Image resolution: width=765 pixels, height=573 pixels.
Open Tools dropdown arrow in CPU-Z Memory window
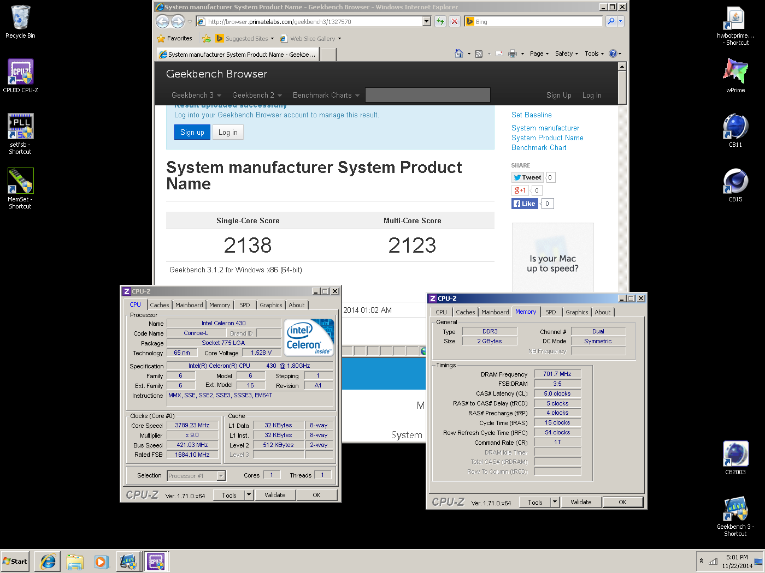tap(555, 502)
